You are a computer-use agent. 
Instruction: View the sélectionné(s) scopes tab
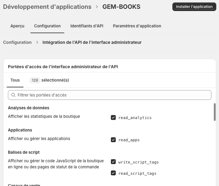tap(55, 80)
